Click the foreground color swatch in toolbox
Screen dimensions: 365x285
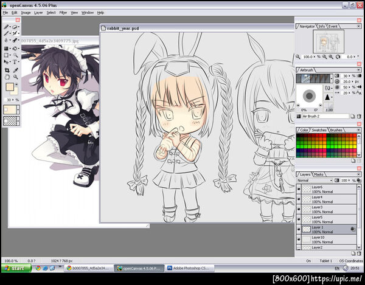10,87
